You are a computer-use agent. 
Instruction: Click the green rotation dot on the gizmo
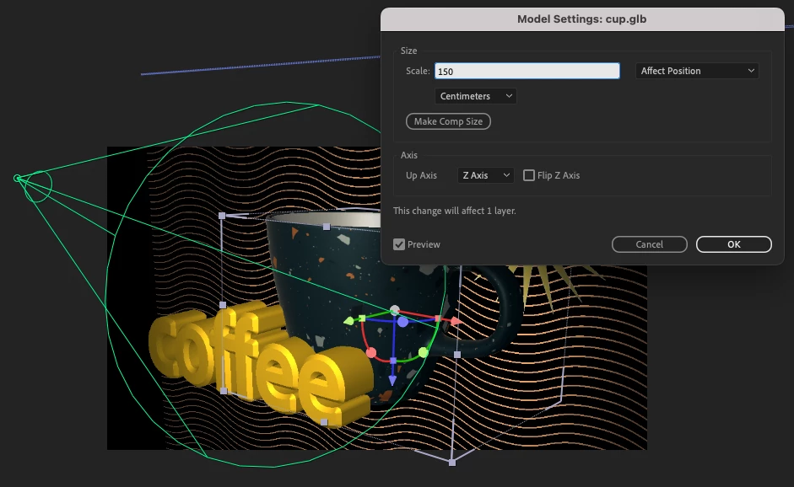pyautogui.click(x=424, y=352)
